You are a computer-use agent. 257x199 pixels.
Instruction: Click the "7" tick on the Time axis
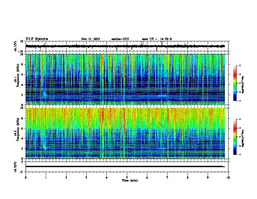(x=167, y=178)
